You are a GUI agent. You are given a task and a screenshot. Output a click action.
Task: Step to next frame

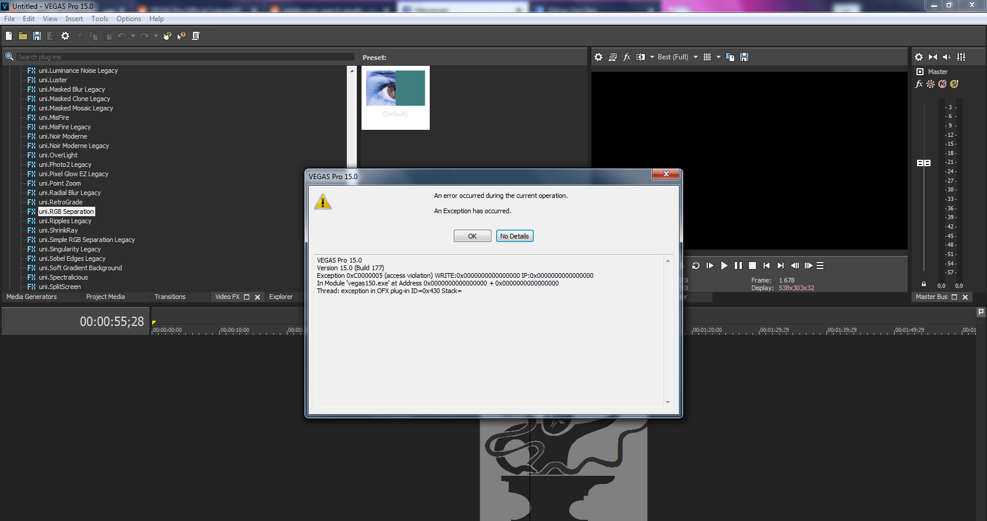pyautogui.click(x=809, y=265)
